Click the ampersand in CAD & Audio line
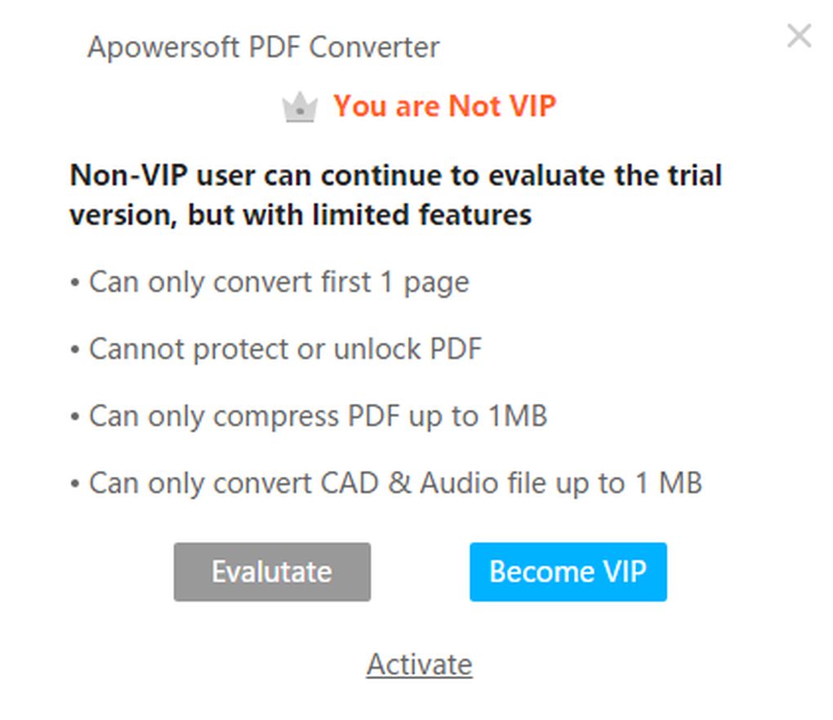The width and height of the screenshot is (833, 720). [399, 483]
